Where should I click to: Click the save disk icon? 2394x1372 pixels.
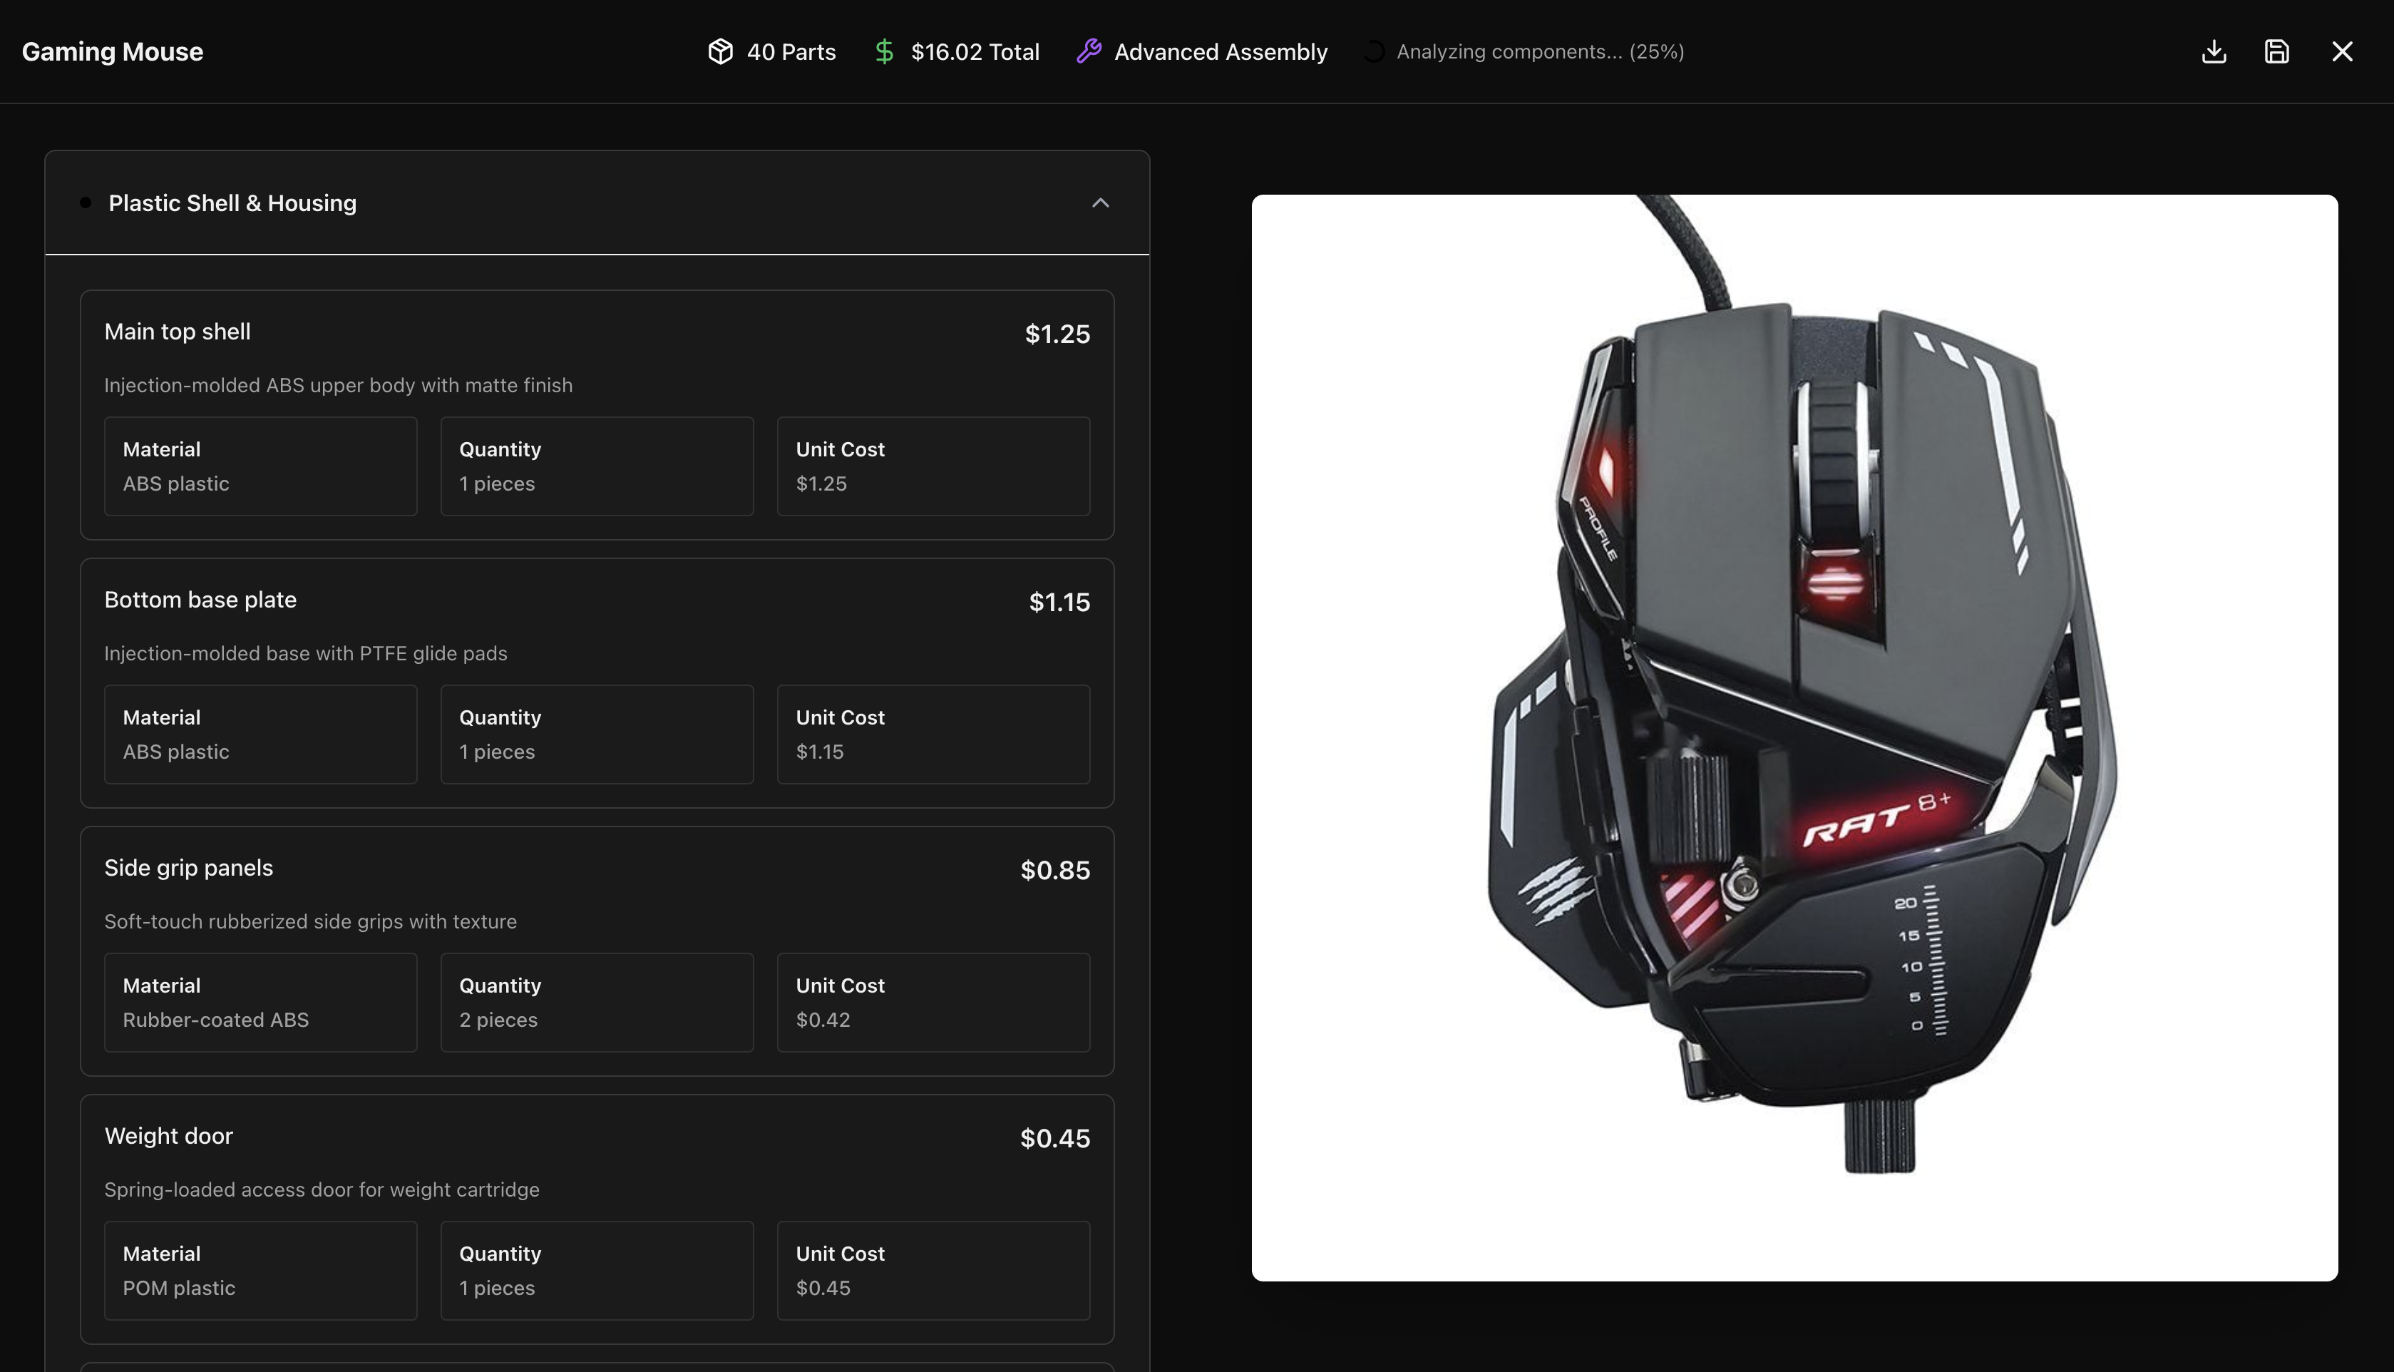[2277, 51]
